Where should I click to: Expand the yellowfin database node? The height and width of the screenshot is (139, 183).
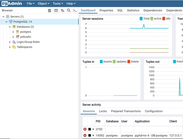tap(13, 37)
